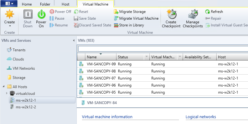Select the ms-w2k12-2 host

click(x=26, y=107)
